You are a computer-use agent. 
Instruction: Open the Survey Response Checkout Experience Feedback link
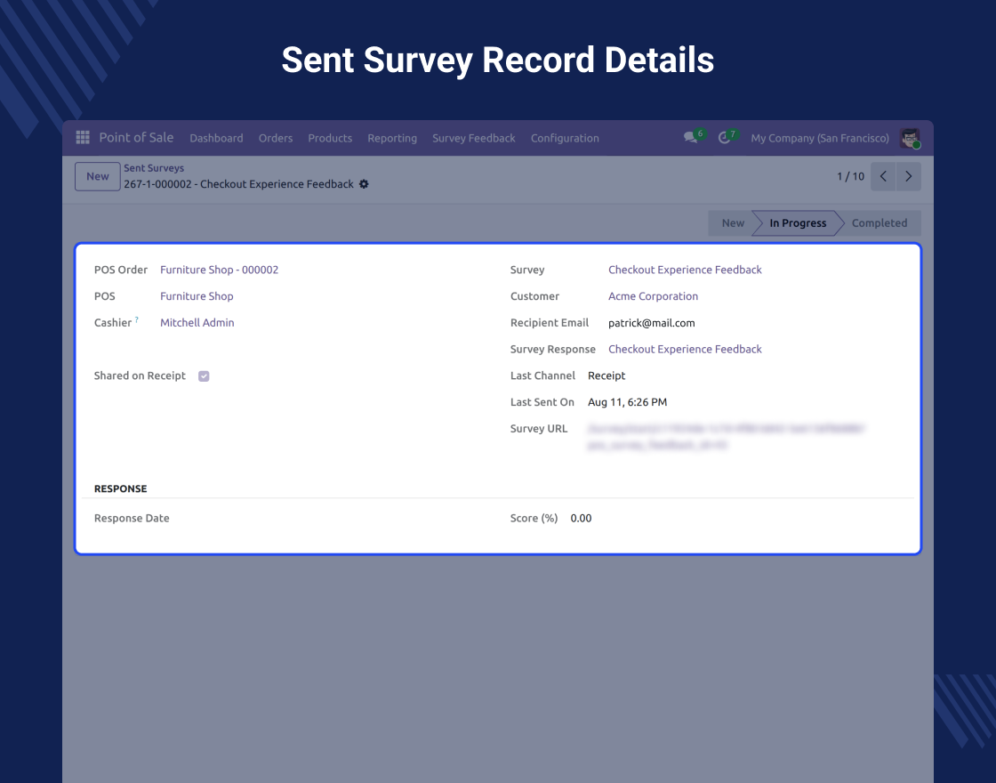[x=685, y=349]
